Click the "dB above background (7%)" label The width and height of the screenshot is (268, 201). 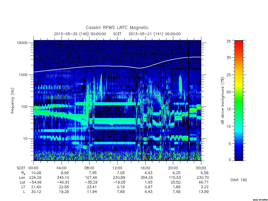[222, 101]
